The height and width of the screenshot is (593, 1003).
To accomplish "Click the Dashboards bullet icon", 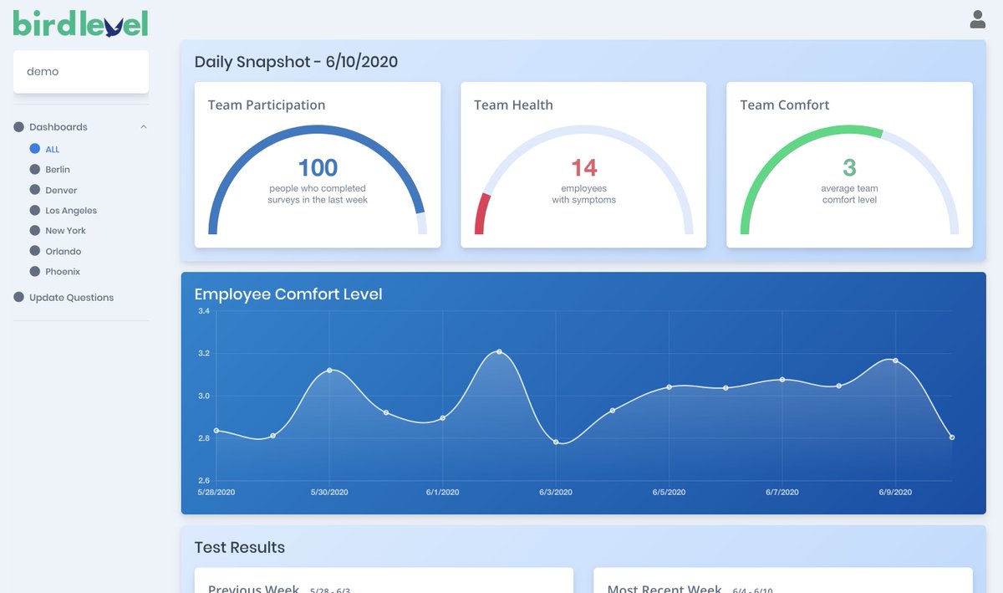I will pyautogui.click(x=18, y=126).
